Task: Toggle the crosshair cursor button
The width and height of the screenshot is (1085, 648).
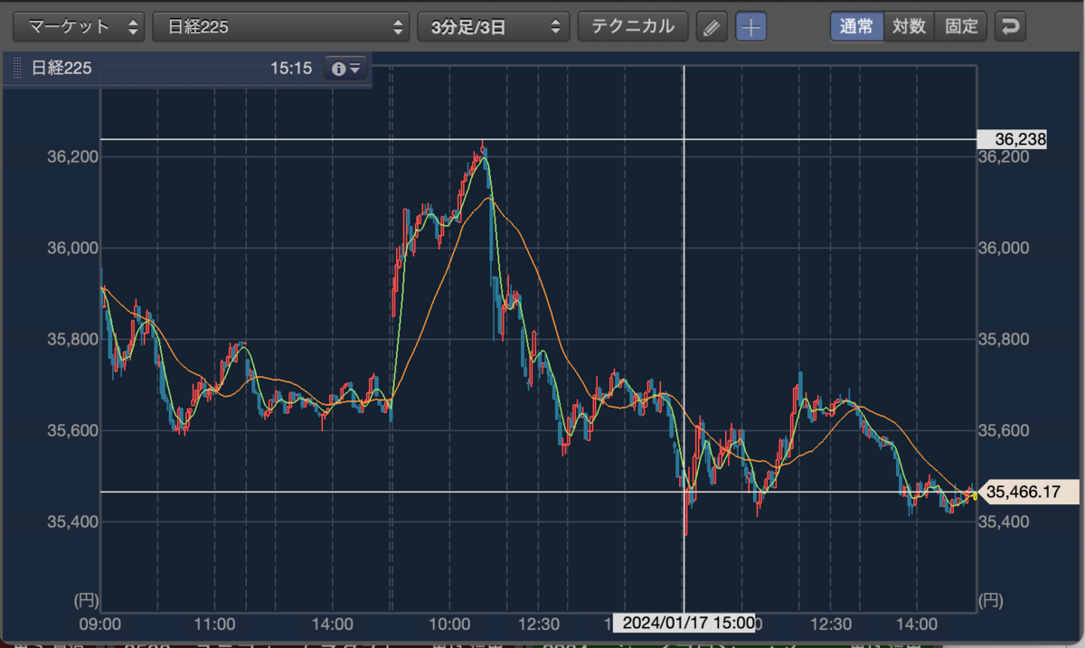Action: point(750,27)
